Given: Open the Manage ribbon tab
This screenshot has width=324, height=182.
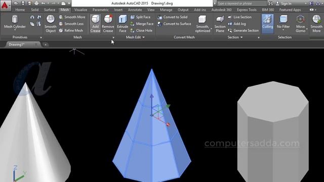Looking at the screenshot, I should click(166, 10).
